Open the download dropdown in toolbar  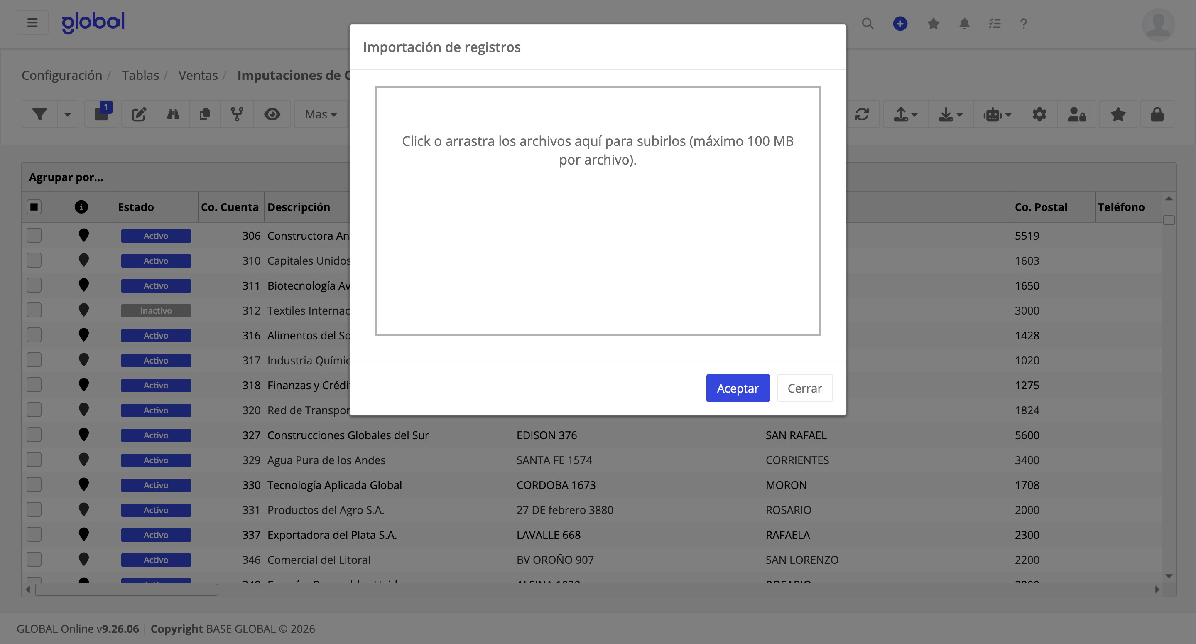[951, 114]
